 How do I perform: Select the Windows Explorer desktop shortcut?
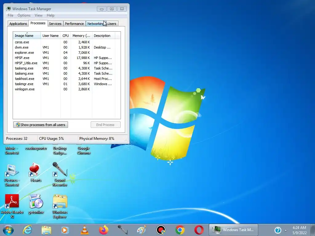60,206
